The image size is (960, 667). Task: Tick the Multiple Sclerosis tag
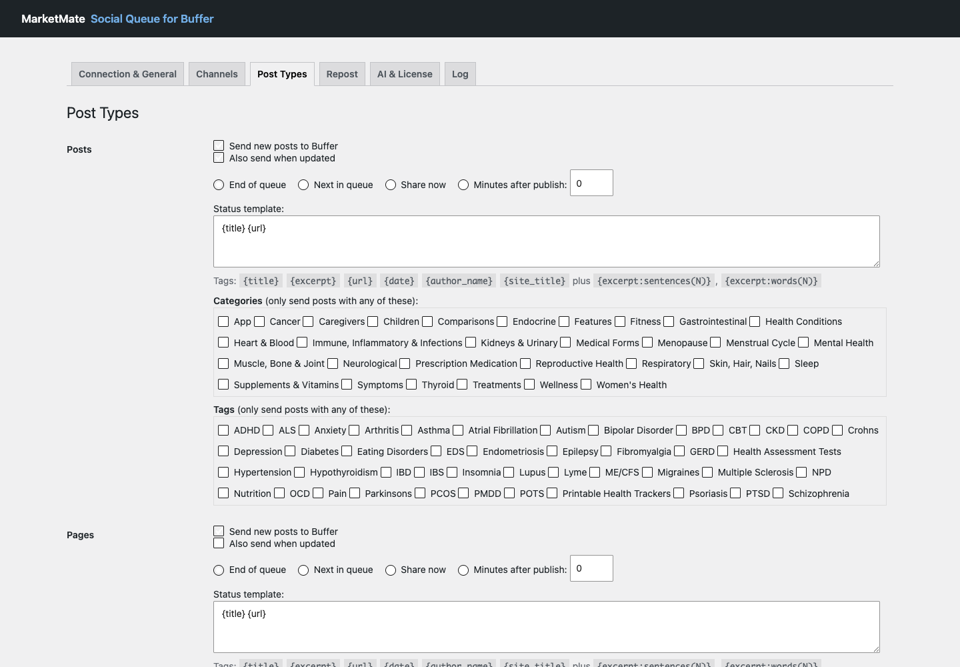click(707, 472)
